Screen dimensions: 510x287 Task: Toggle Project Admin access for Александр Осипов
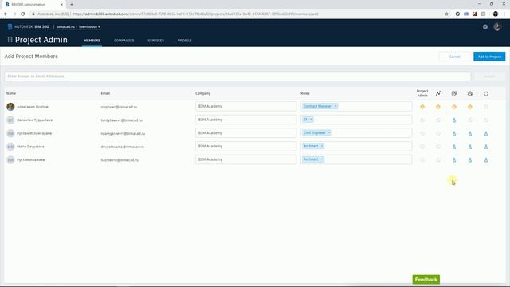point(422,107)
